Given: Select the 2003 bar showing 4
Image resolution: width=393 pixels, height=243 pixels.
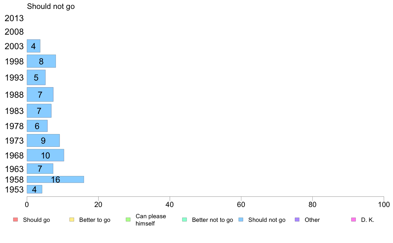Looking at the screenshot, I should 34,46.
